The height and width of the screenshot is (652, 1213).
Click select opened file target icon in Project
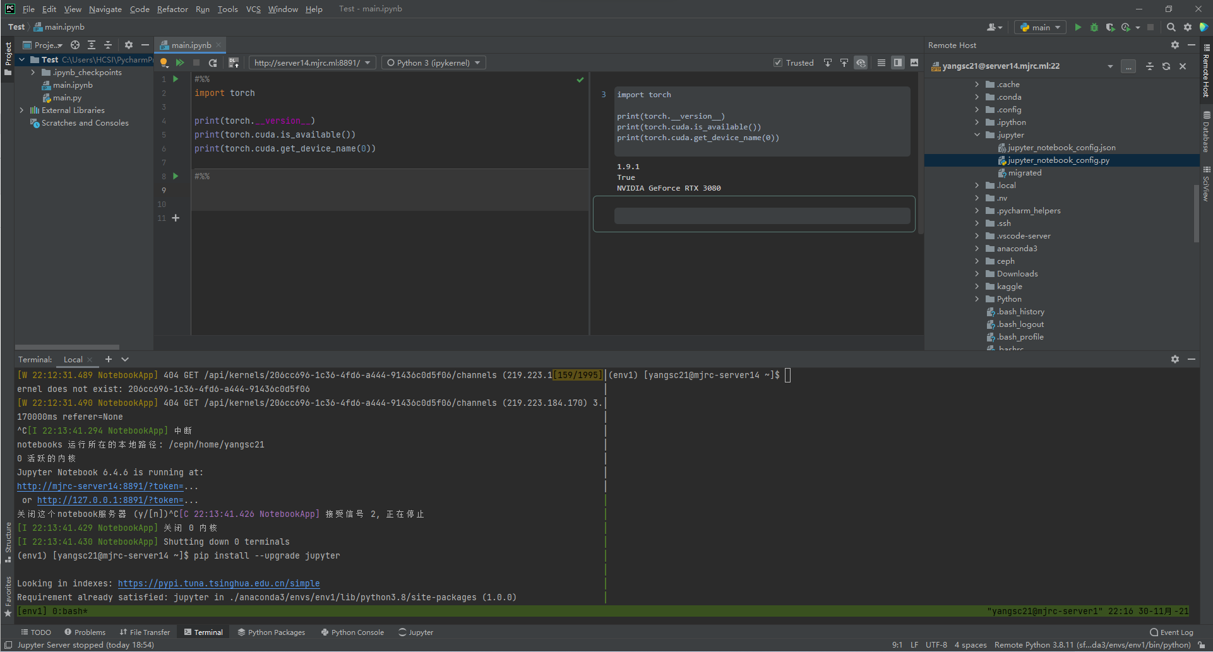coord(75,45)
